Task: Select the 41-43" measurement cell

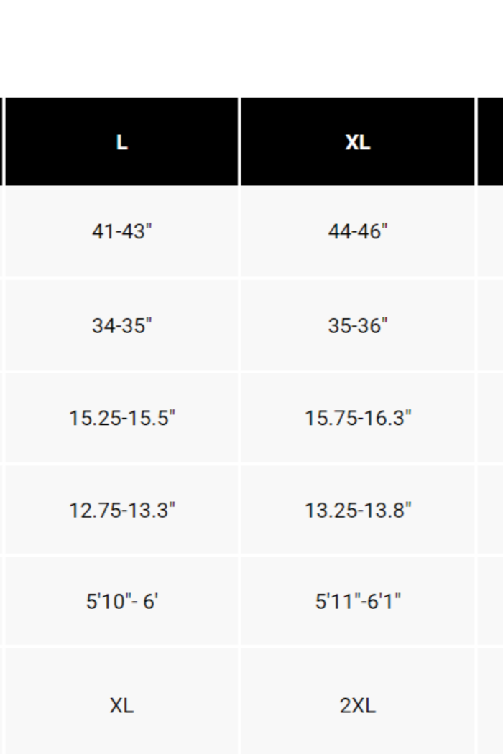Action: point(121,232)
